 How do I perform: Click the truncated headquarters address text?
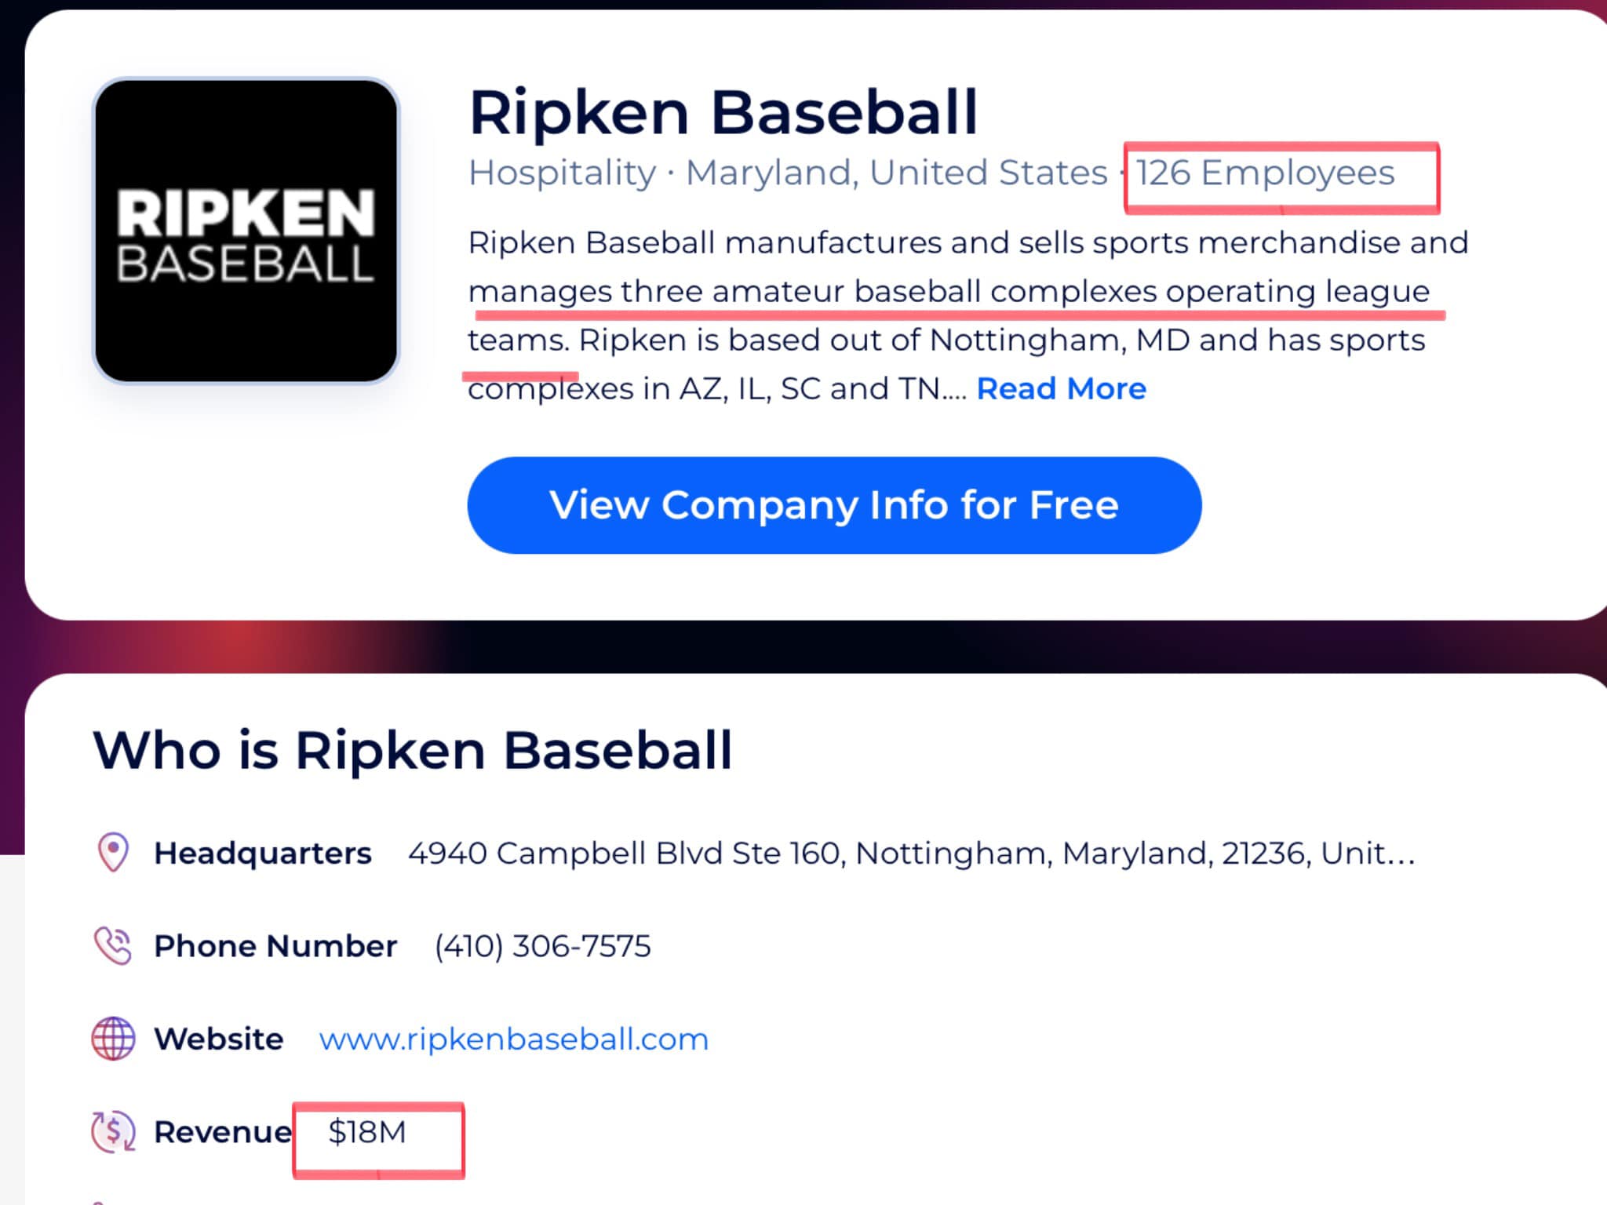[x=912, y=853]
